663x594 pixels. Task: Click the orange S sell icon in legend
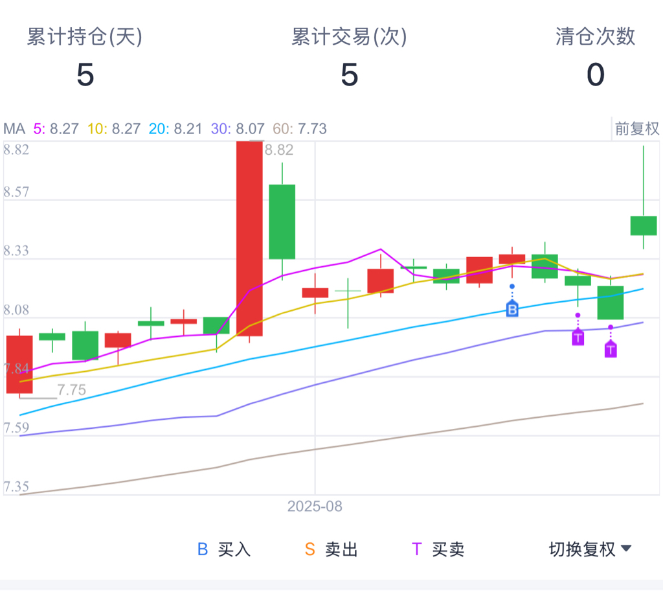click(x=310, y=549)
